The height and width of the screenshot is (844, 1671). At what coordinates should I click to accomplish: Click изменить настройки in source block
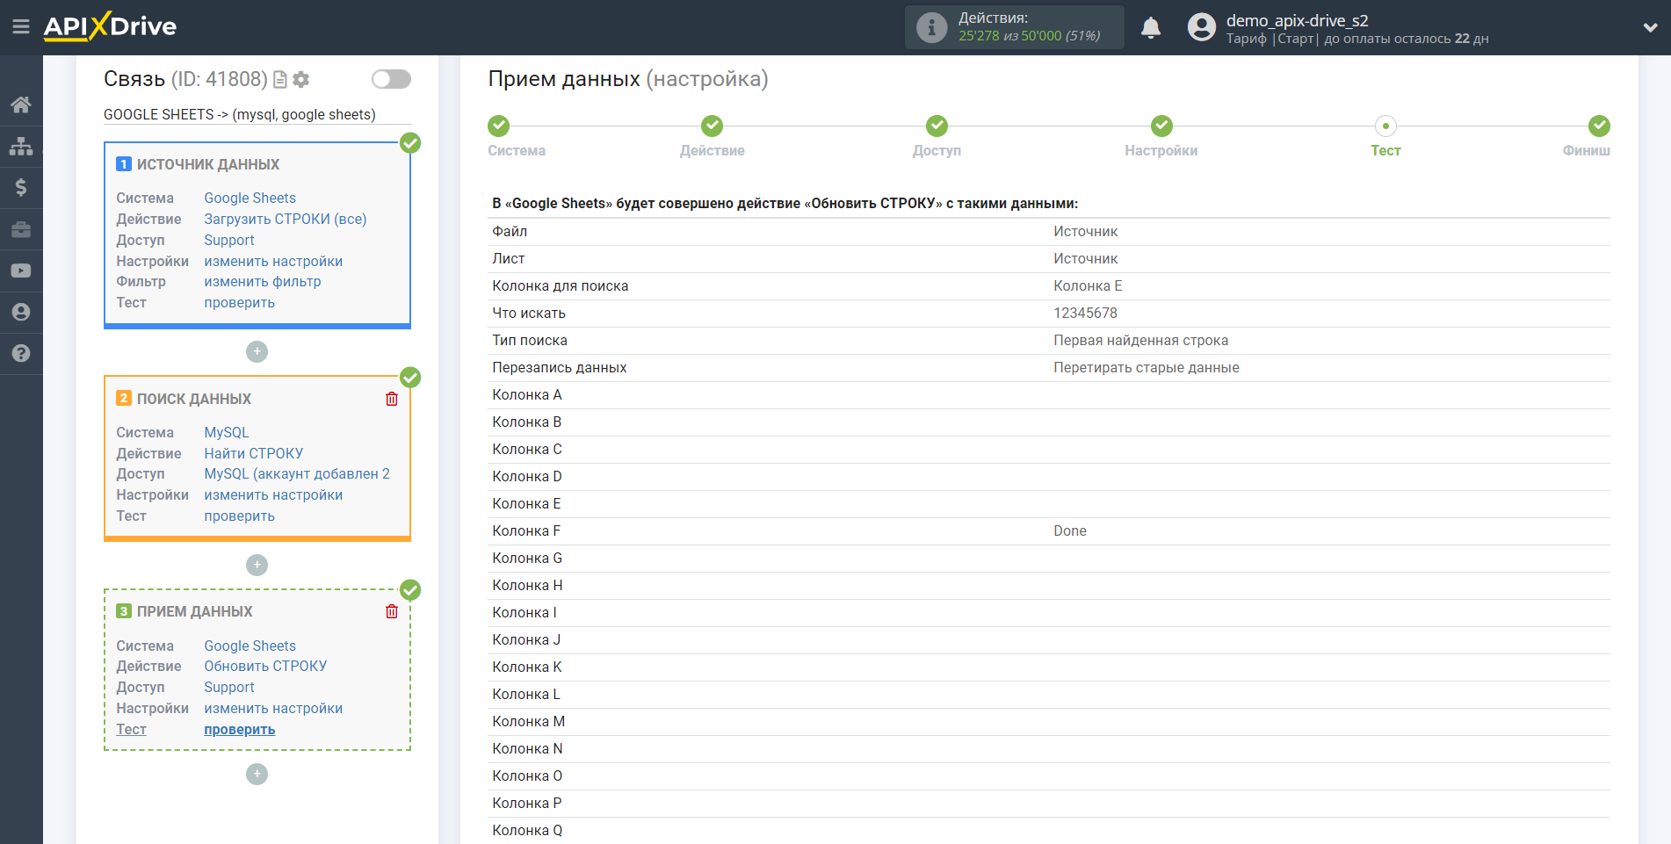[273, 261]
